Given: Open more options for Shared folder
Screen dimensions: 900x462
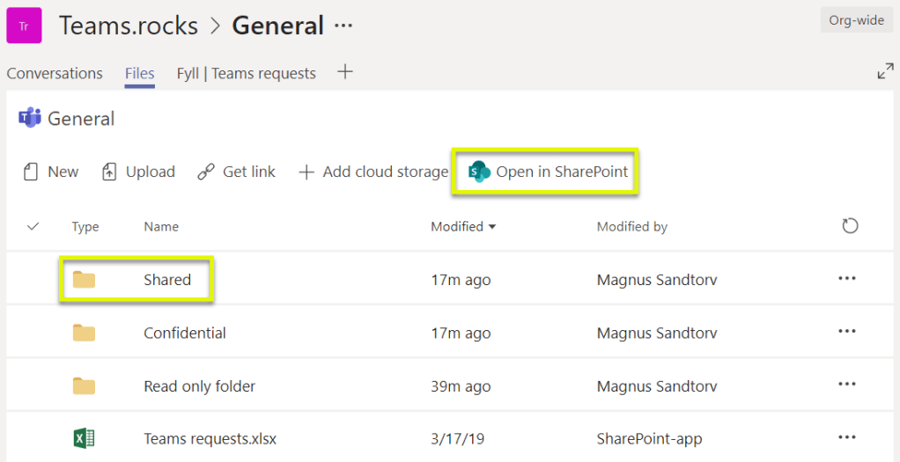Looking at the screenshot, I should (x=846, y=279).
